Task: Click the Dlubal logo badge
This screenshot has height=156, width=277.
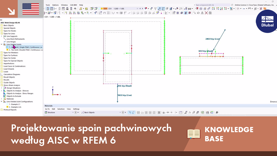Action: (267, 21)
